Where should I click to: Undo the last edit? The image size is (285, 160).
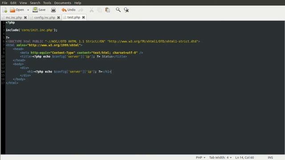(69, 10)
